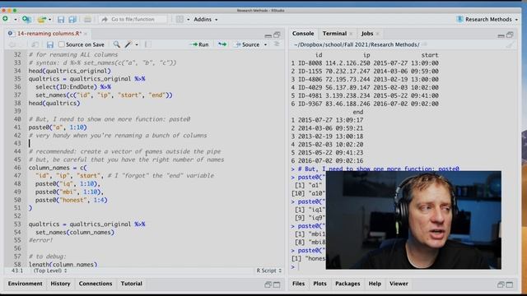Click line 38 head(qualtrics)

(x=54, y=103)
